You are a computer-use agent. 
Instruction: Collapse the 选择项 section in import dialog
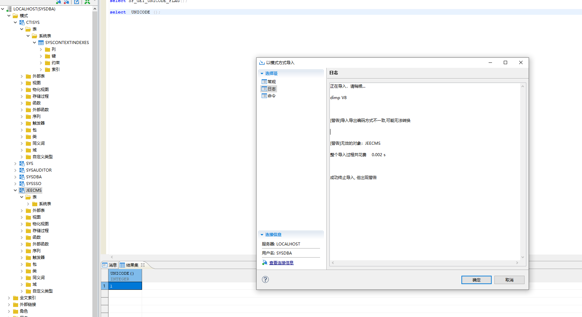tap(262, 74)
